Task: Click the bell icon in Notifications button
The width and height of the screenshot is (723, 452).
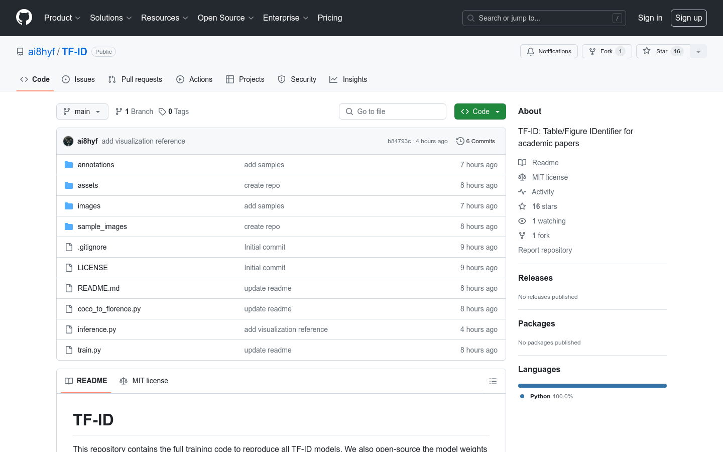Action: (531, 51)
